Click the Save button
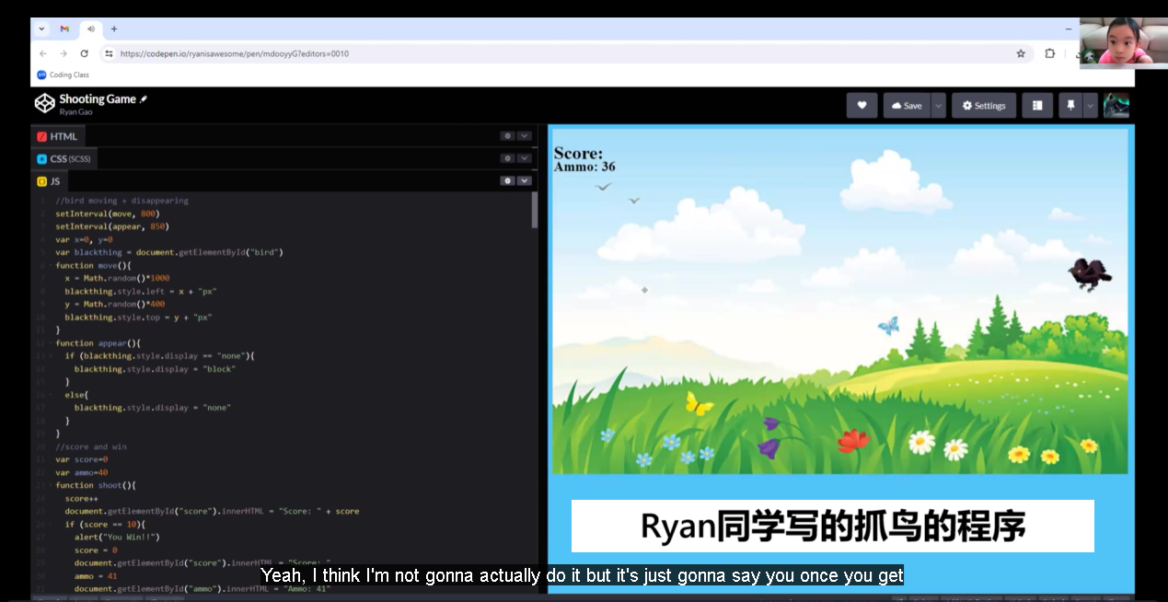Image resolution: width=1168 pixels, height=602 pixels. tap(907, 106)
